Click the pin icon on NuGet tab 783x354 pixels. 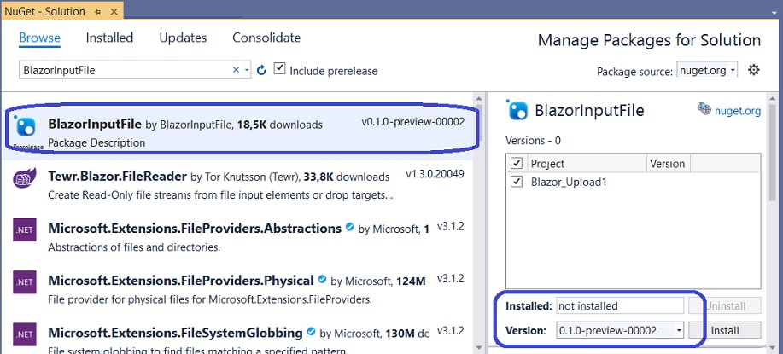(98, 11)
